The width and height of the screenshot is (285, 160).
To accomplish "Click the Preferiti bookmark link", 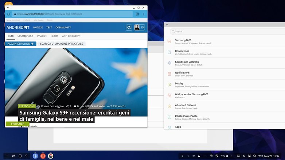I will pyautogui.click(x=27, y=20).
